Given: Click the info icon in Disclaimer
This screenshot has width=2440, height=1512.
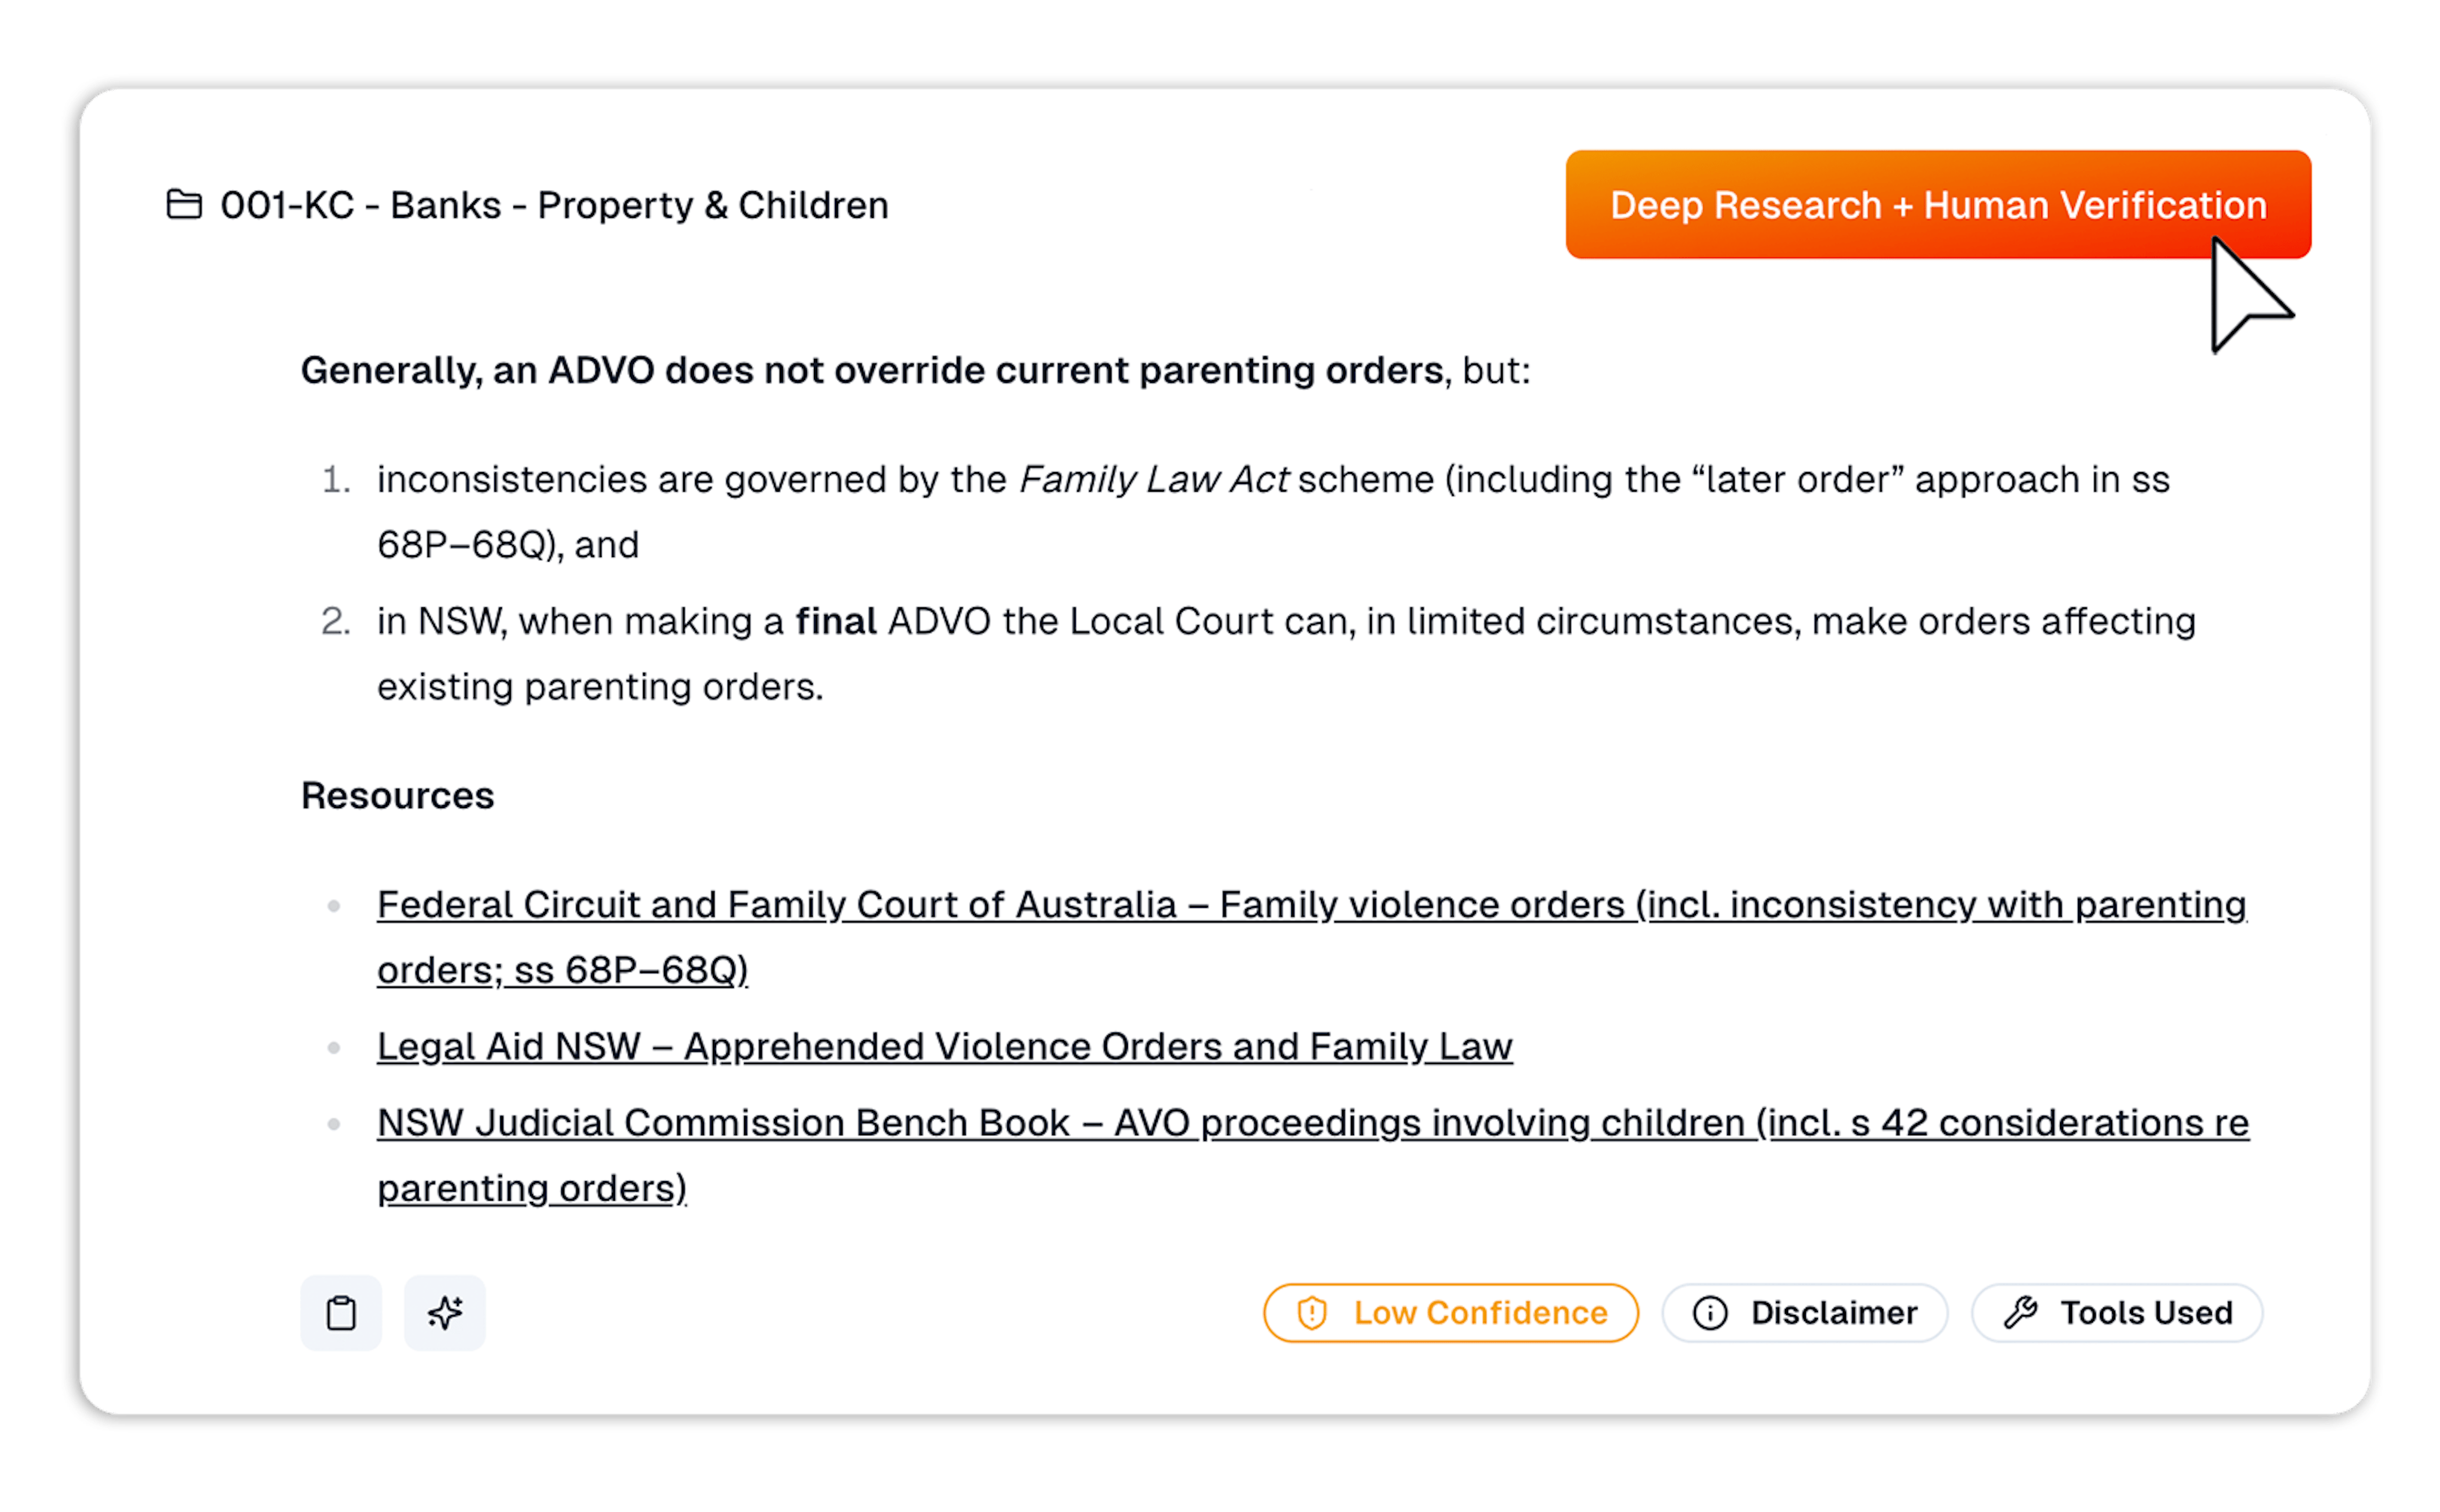Looking at the screenshot, I should [x=1710, y=1313].
